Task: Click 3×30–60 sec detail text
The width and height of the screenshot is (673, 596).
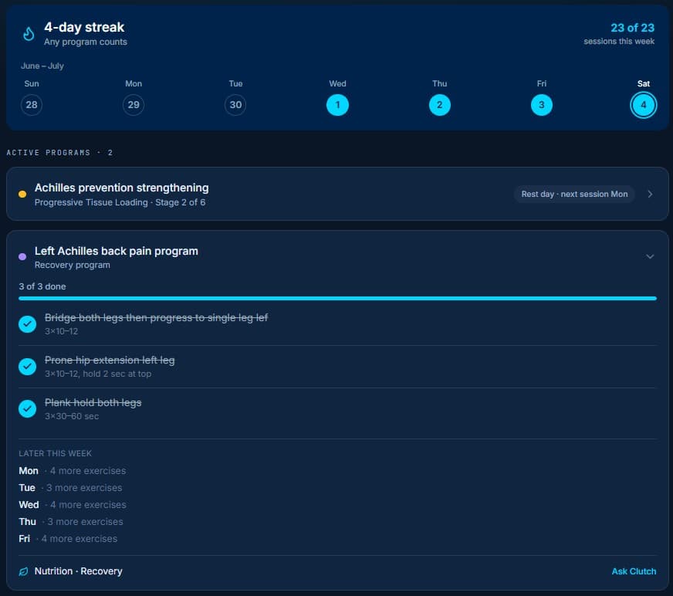Action: tap(72, 417)
